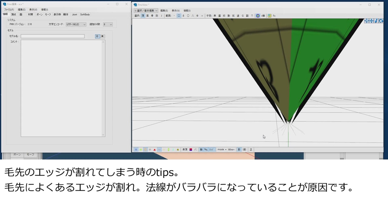Choose the circle range selection shape

pyautogui.click(x=188, y=16)
